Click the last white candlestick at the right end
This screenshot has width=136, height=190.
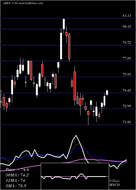(107, 93)
